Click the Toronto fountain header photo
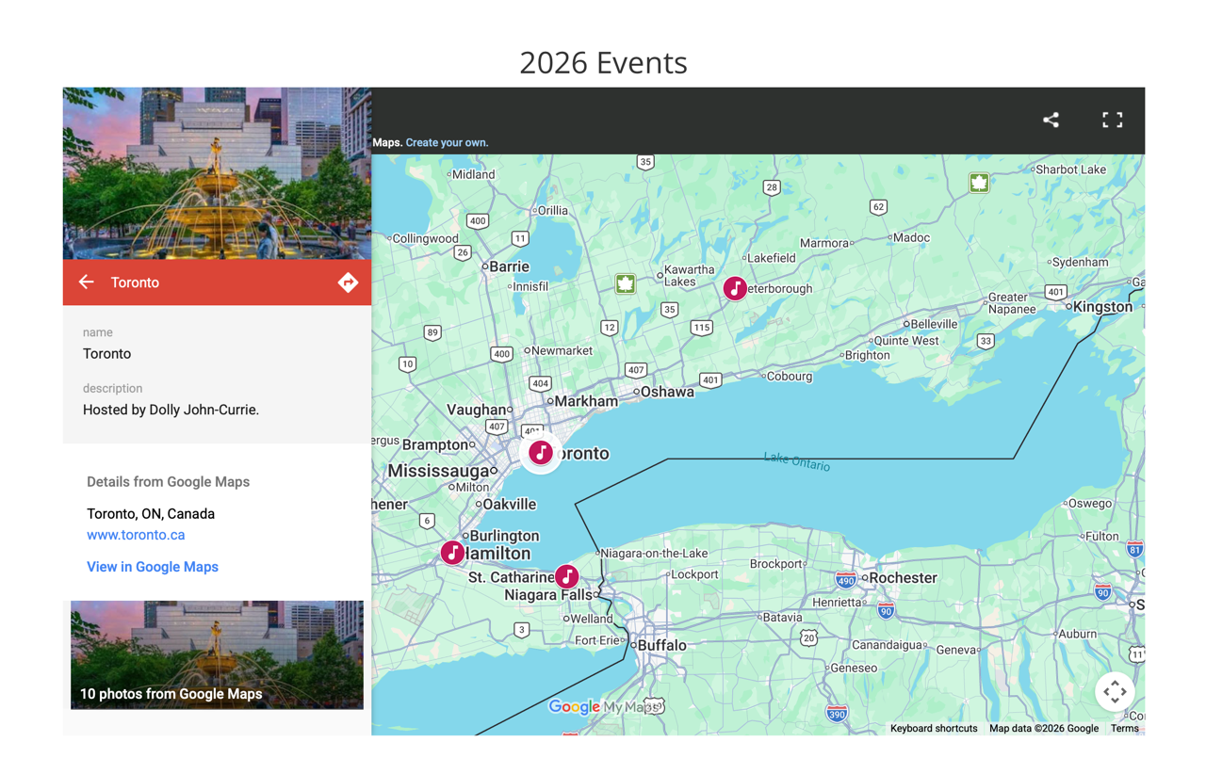Viewport: 1206px width, 774px height. 217,173
